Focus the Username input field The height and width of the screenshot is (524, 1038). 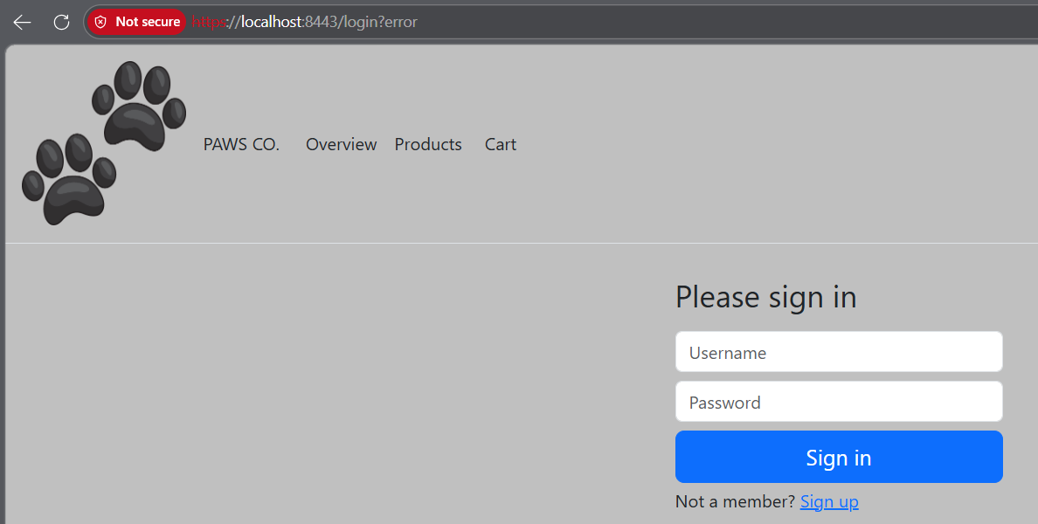(x=839, y=352)
